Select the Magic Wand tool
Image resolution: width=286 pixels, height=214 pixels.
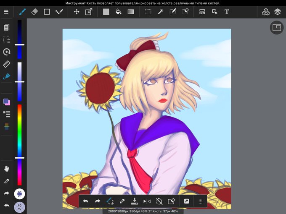160,12
